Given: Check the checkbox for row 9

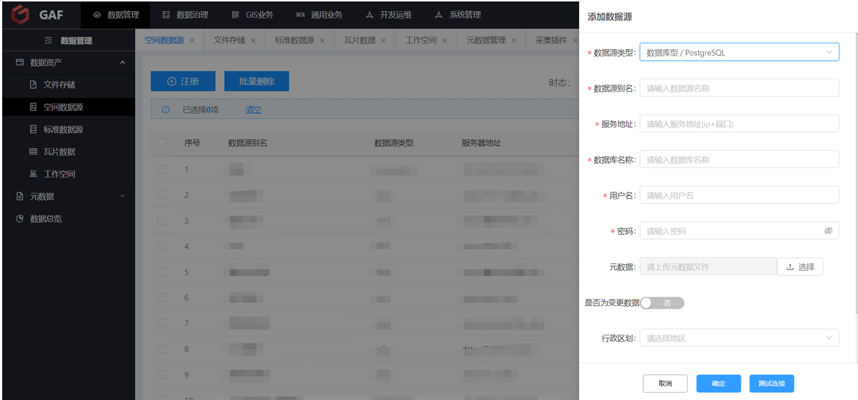Looking at the screenshot, I should 161,375.
